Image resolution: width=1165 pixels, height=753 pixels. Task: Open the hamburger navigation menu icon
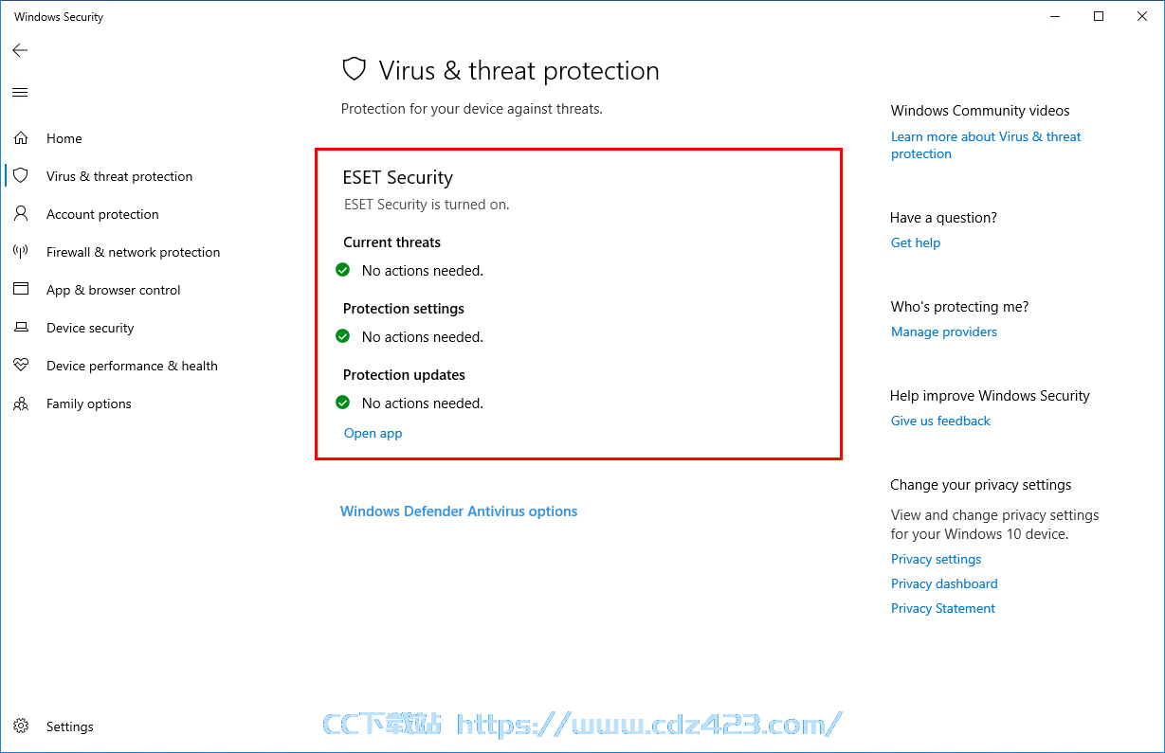tap(20, 92)
